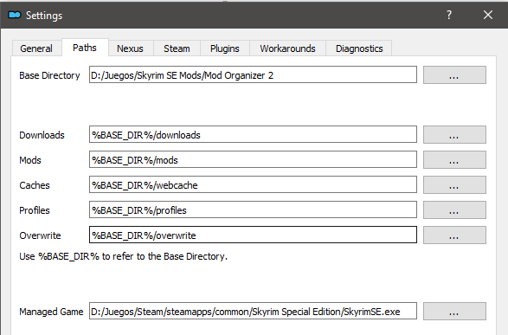Screen dimensions: 508x335
Task: Browse for the Managed Game executable
Action: click(x=454, y=311)
